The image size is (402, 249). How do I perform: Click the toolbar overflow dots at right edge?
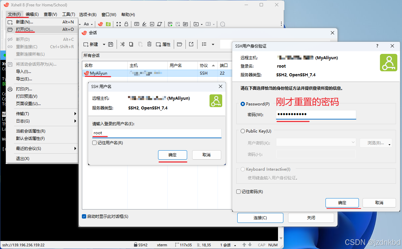tap(281, 24)
